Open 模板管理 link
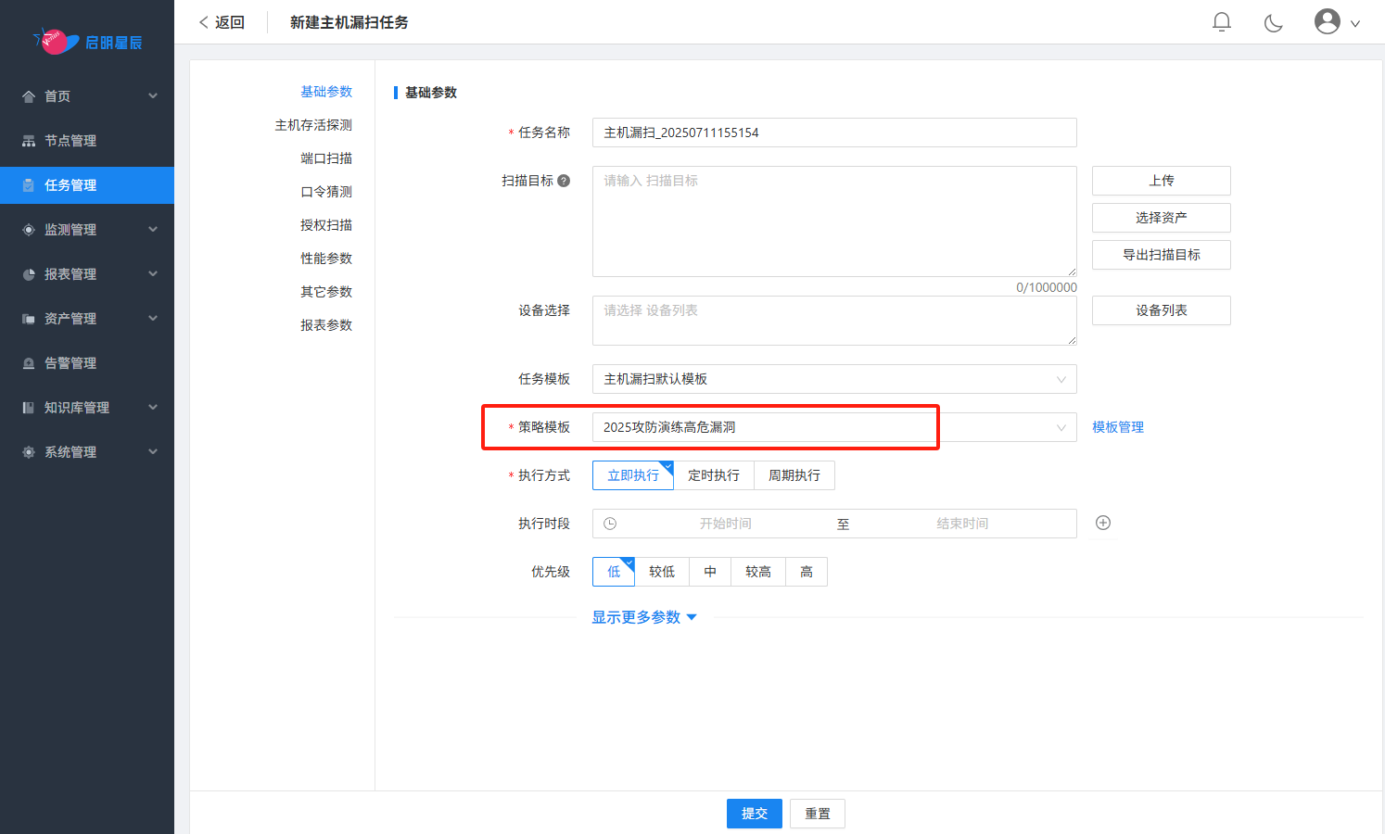The height and width of the screenshot is (834, 1385). coord(1117,427)
